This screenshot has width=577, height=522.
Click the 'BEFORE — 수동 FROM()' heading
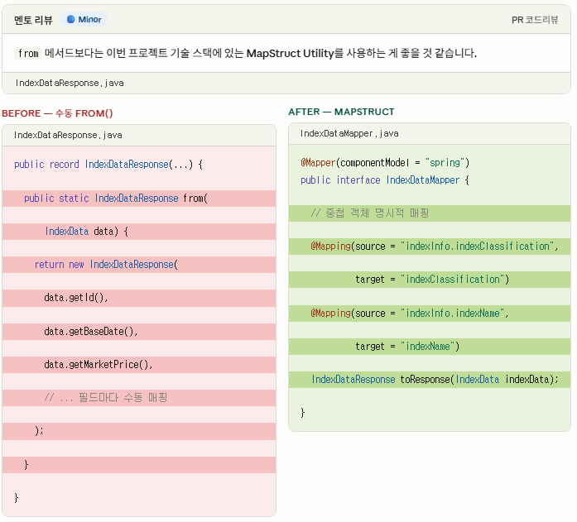[x=57, y=113]
